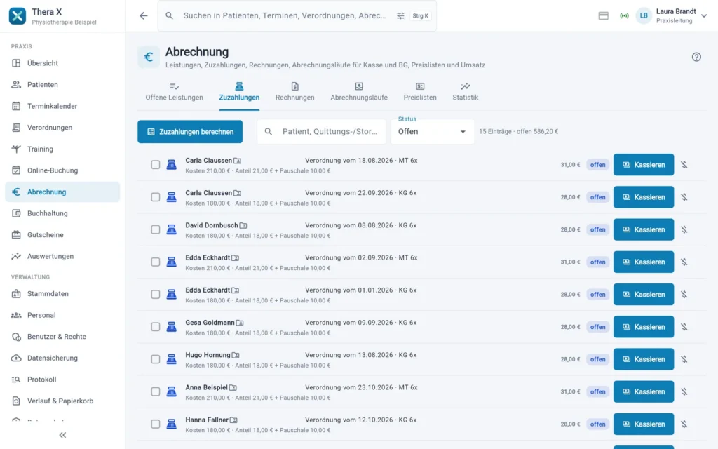
Task: Select Gesa Goldmann row checkbox
Action: [156, 327]
